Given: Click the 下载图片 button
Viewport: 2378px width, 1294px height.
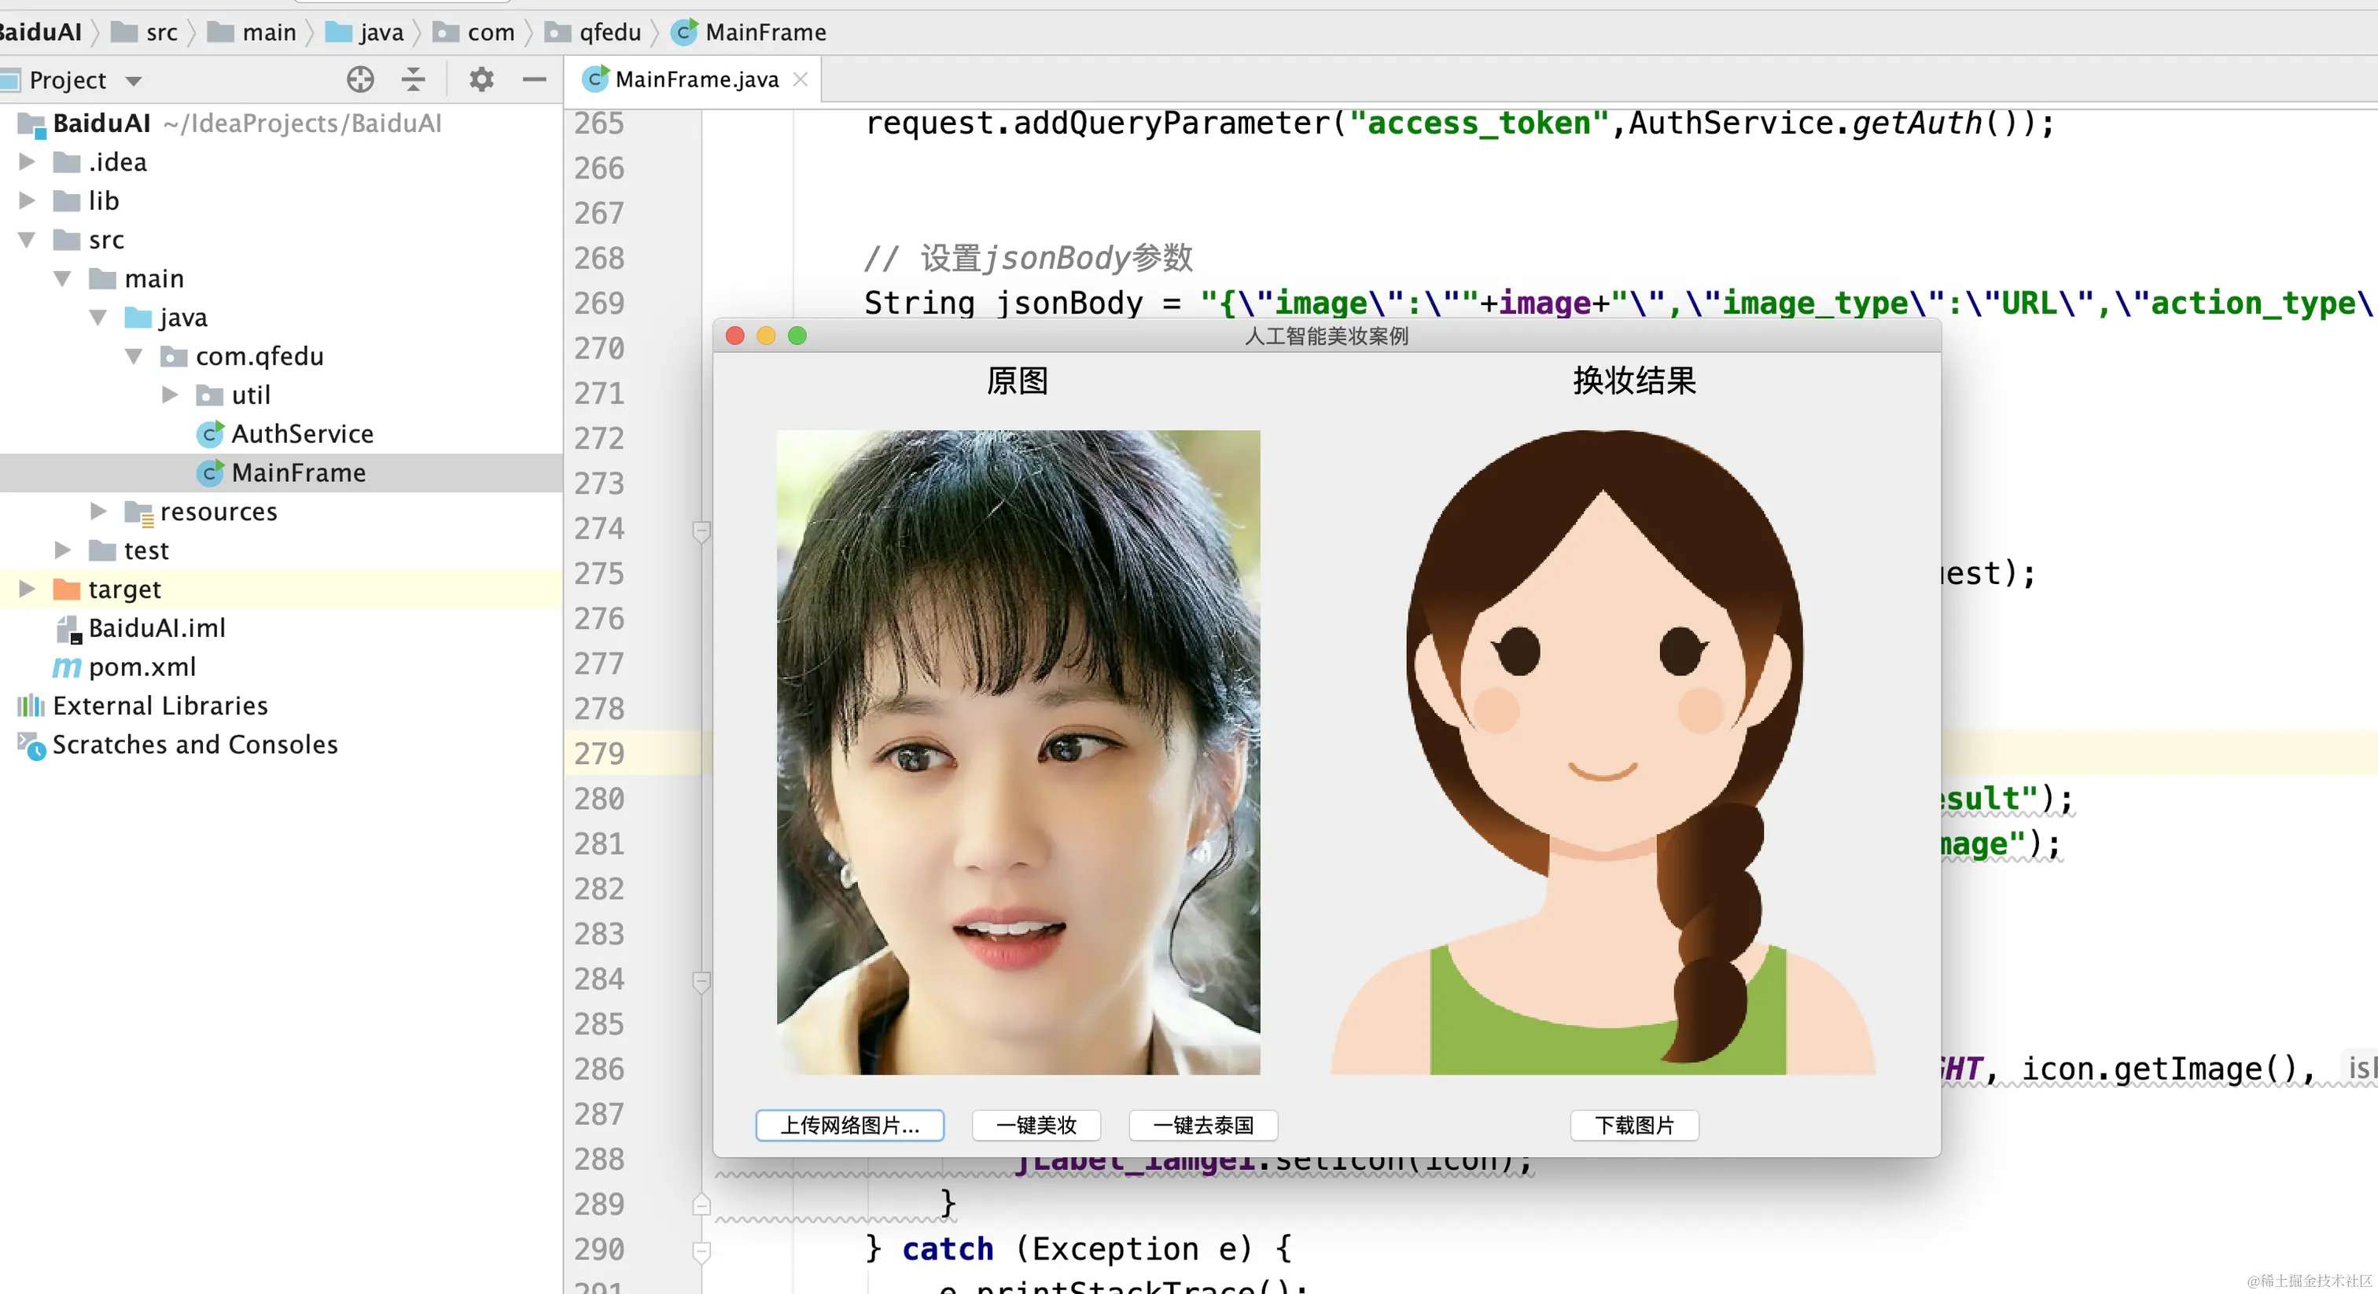Looking at the screenshot, I should tap(1634, 1125).
